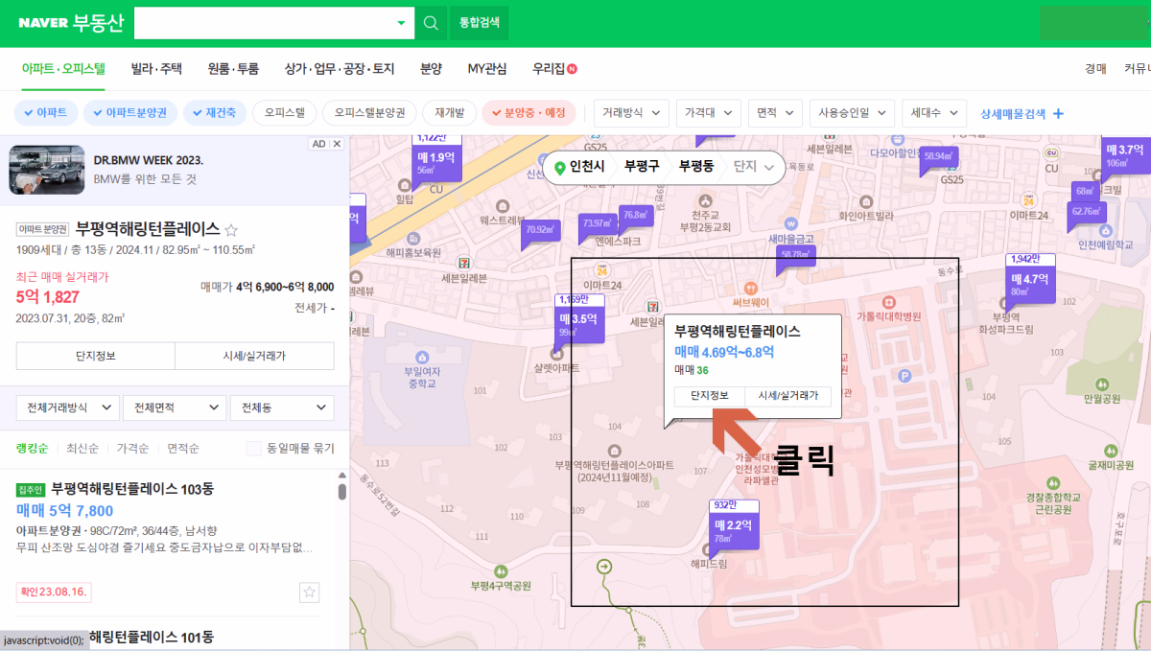Click the magnifier search icon
This screenshot has height=651, width=1151.
point(431,22)
